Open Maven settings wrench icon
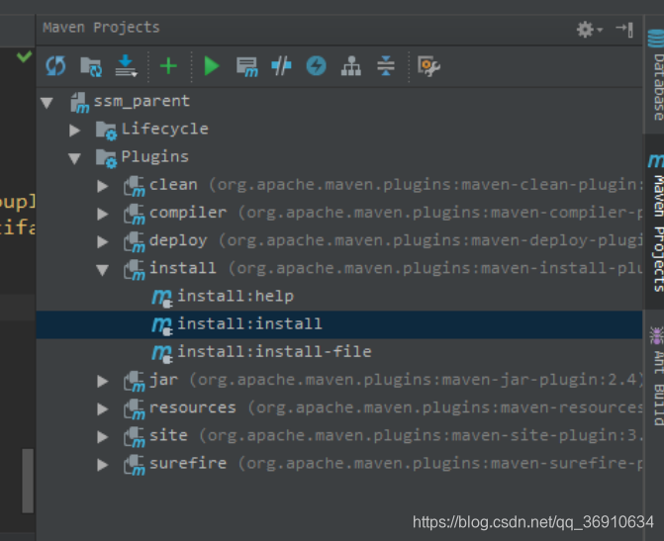This screenshot has width=664, height=541. (x=428, y=66)
